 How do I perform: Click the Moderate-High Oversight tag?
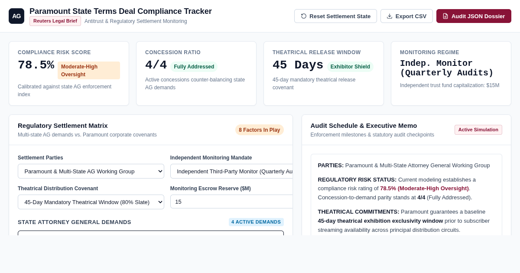pyautogui.click(x=89, y=70)
